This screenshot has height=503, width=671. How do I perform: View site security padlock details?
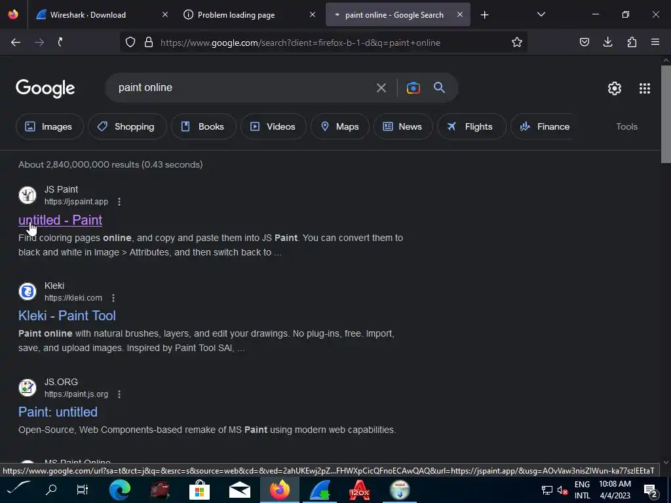(x=149, y=43)
